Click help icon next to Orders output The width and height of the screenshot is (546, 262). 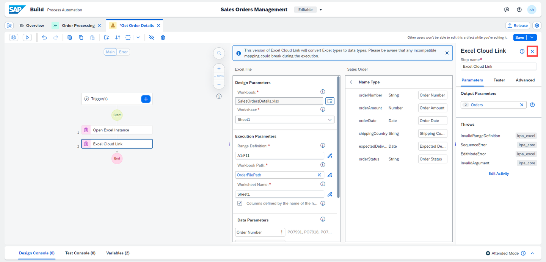tap(532, 105)
